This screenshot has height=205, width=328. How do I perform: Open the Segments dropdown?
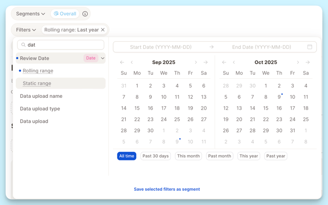coord(30,14)
